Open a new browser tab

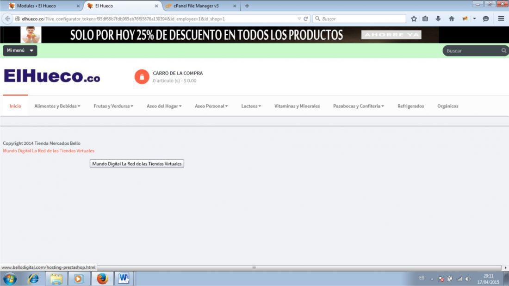tap(247, 6)
